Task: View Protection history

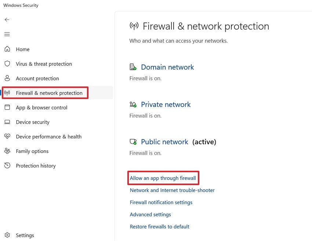Action: [36, 166]
